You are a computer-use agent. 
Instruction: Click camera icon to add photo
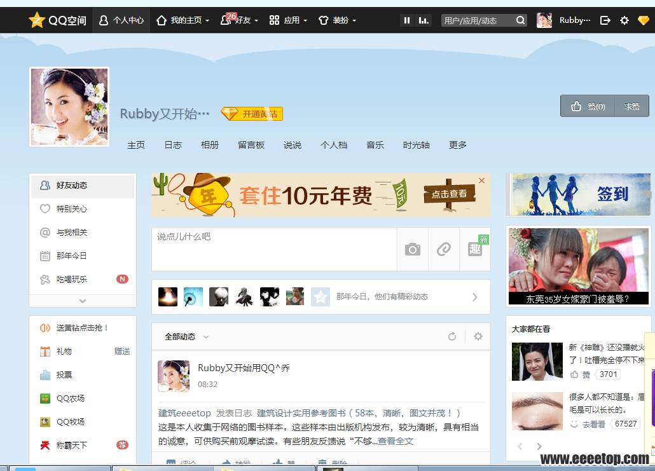coord(413,249)
